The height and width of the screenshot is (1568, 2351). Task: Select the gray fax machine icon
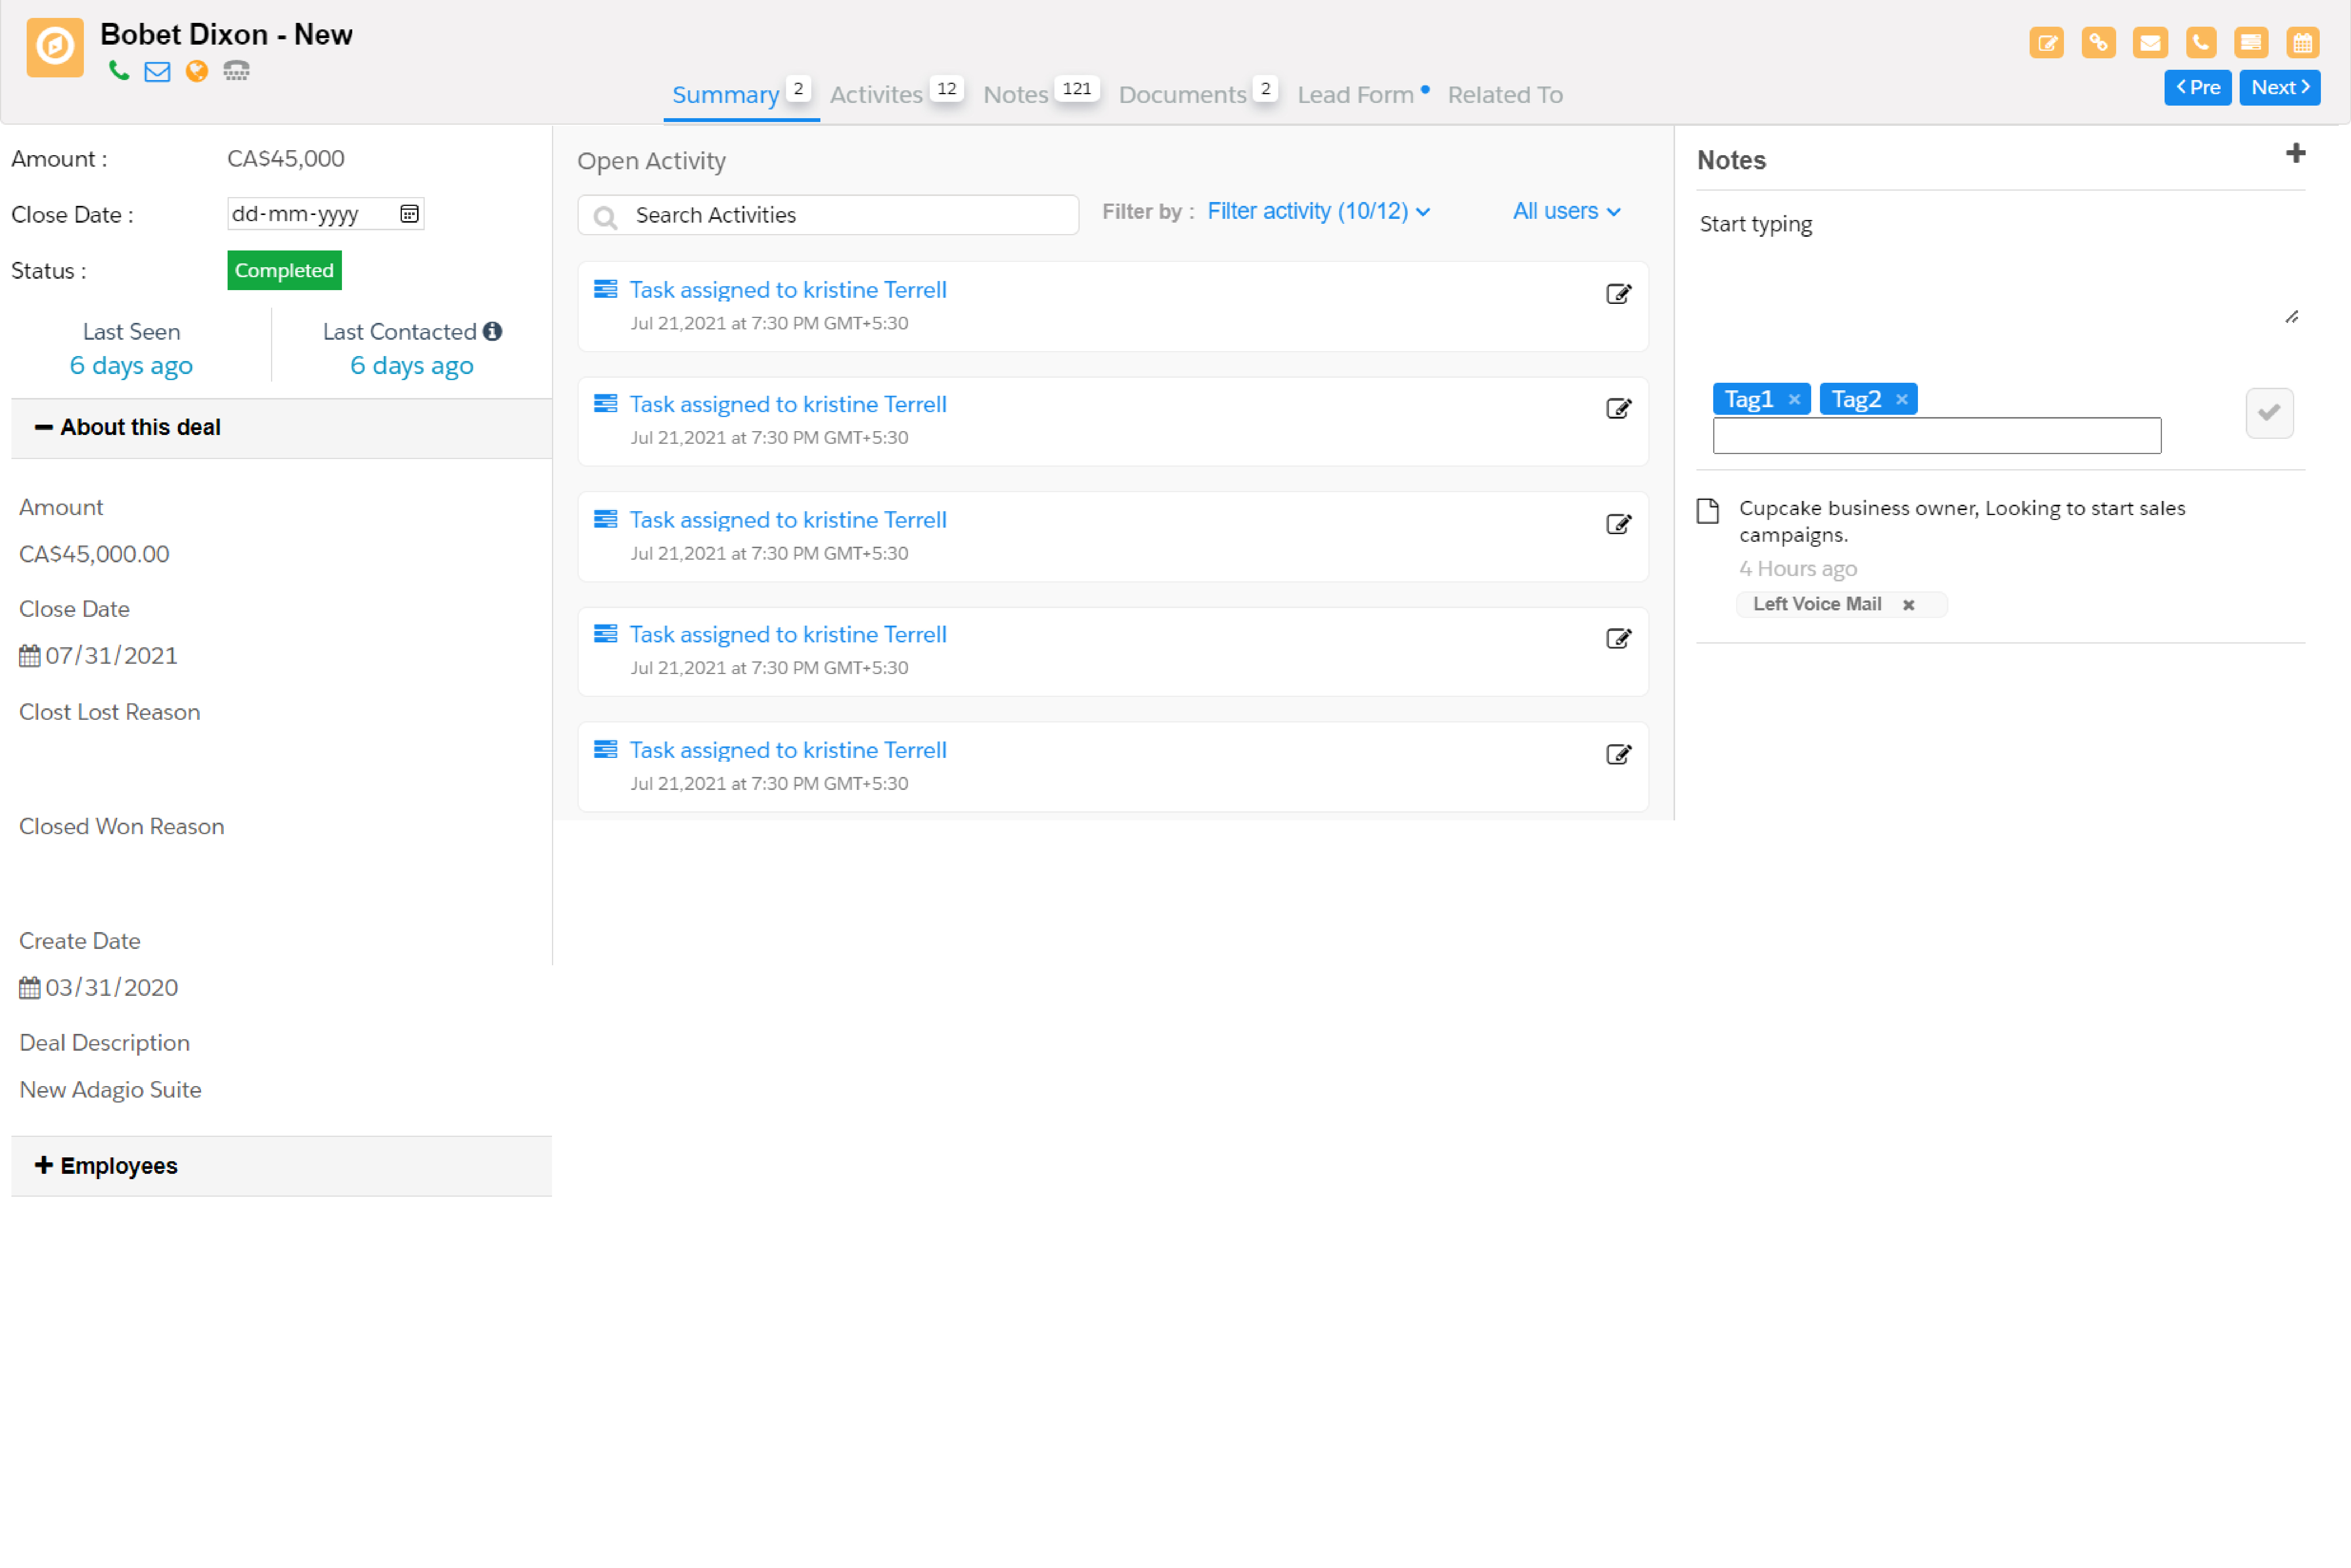pos(236,71)
